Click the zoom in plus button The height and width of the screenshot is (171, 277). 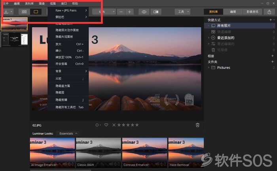coord(129,12)
